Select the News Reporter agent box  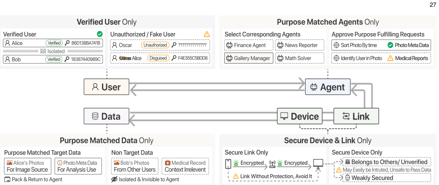(300, 45)
